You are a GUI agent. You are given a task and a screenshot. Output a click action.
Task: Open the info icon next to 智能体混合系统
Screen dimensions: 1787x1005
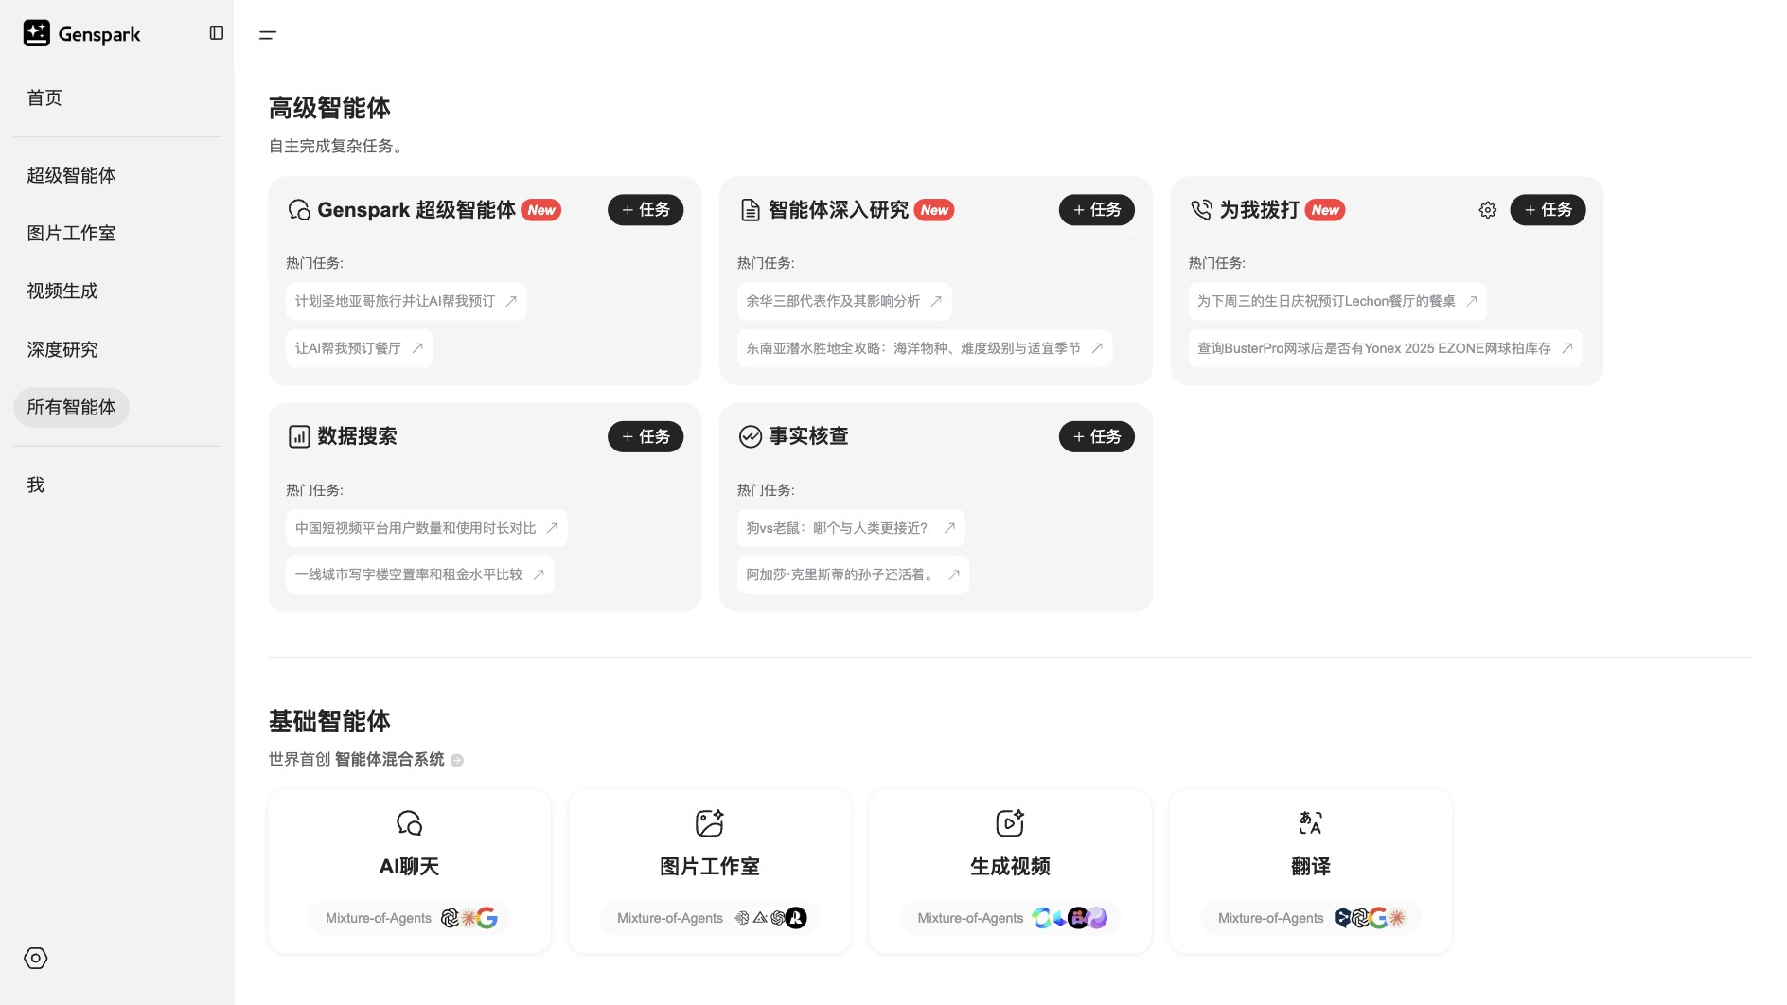[x=457, y=760]
